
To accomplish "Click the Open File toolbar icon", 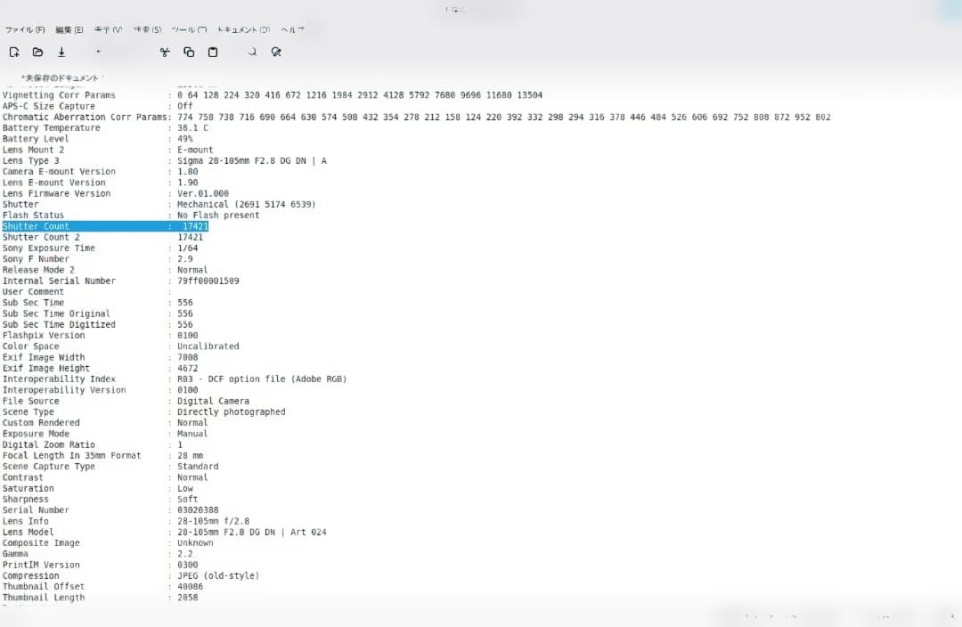I will click(x=37, y=53).
